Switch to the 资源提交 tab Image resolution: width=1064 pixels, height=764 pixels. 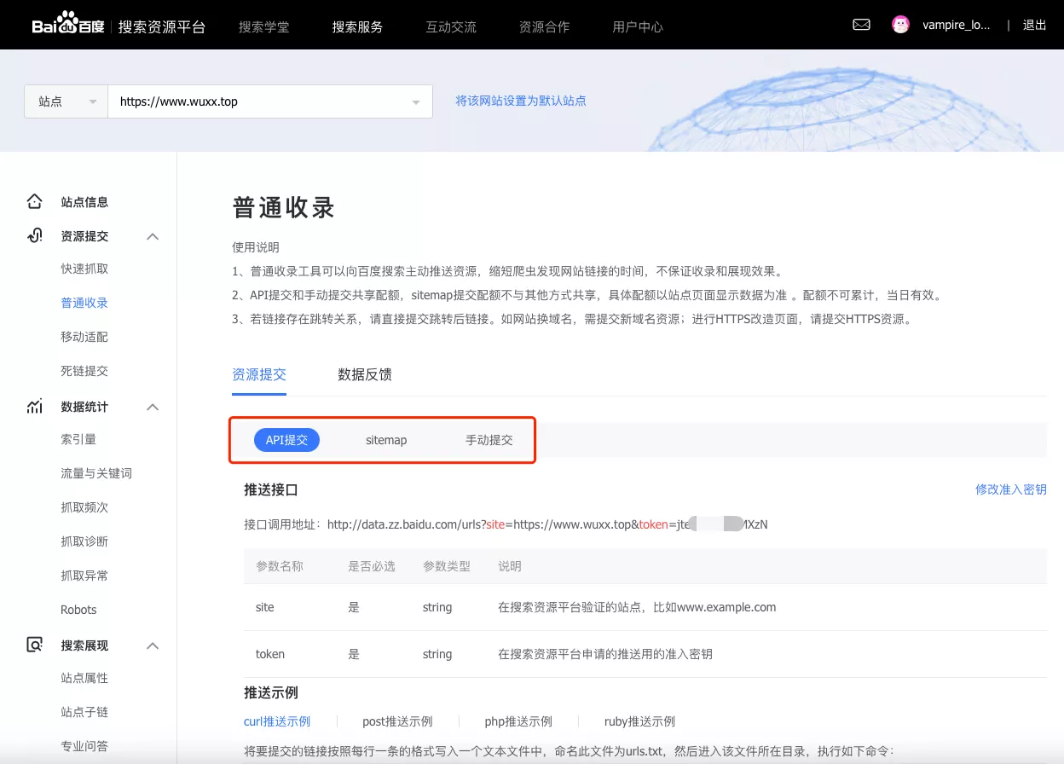coord(259,374)
